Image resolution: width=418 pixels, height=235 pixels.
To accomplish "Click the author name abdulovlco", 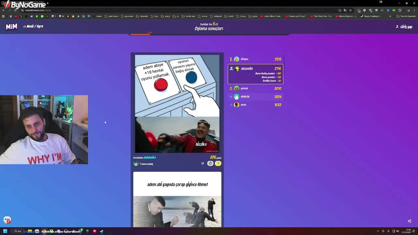I will (x=150, y=157).
